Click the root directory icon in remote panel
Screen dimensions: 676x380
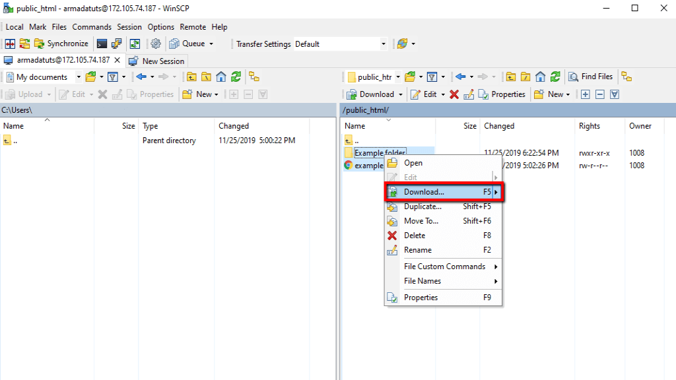[x=525, y=77]
